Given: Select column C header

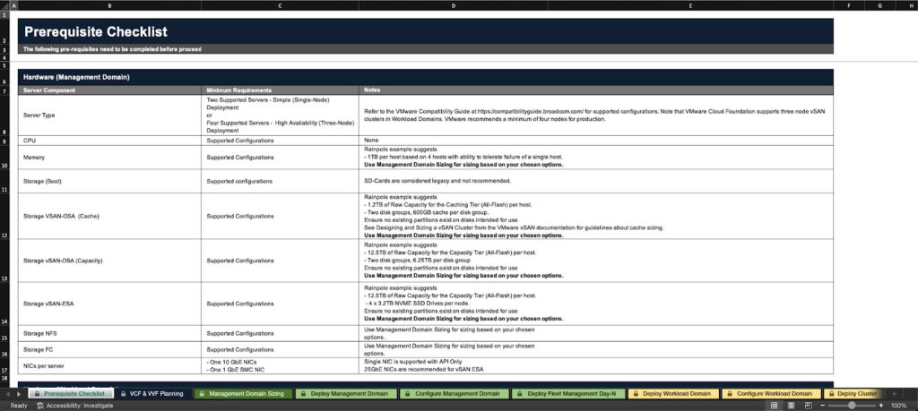Looking at the screenshot, I should (281, 5).
